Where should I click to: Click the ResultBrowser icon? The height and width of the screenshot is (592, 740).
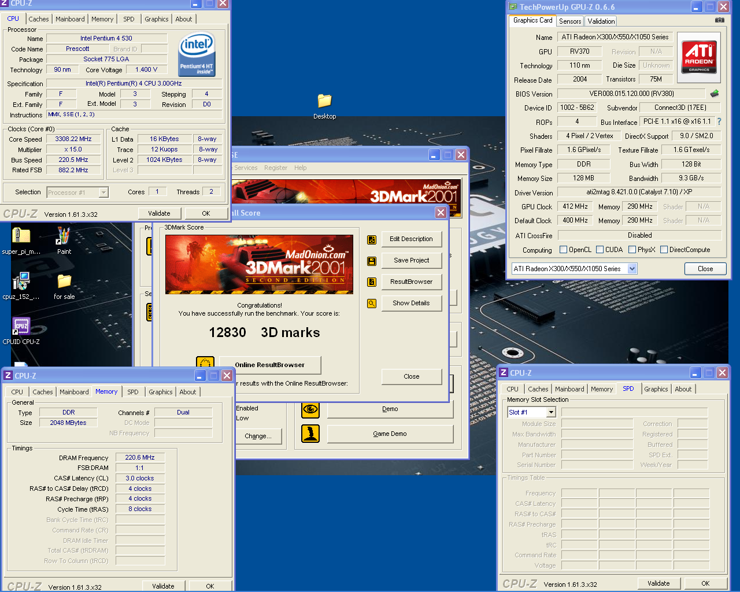point(372,282)
